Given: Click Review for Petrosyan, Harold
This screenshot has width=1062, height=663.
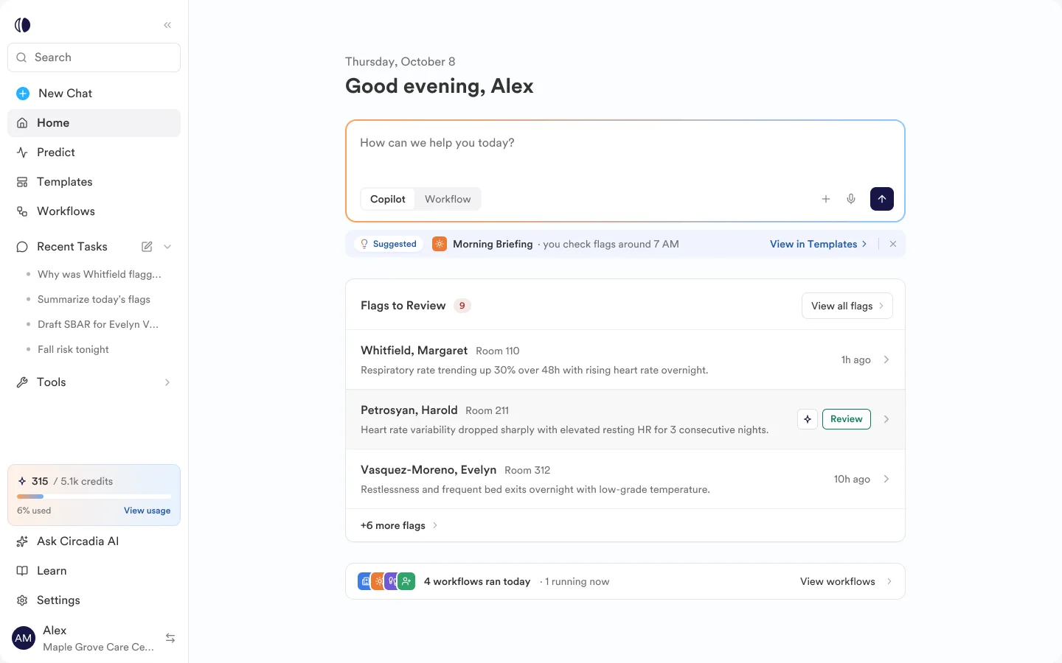Looking at the screenshot, I should 847,419.
